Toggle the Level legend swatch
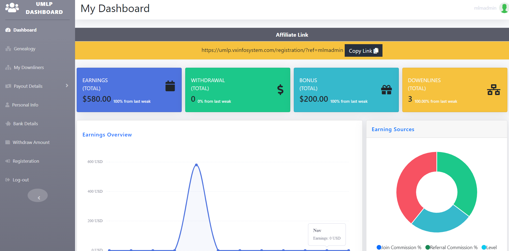509x251 pixels. (x=484, y=247)
